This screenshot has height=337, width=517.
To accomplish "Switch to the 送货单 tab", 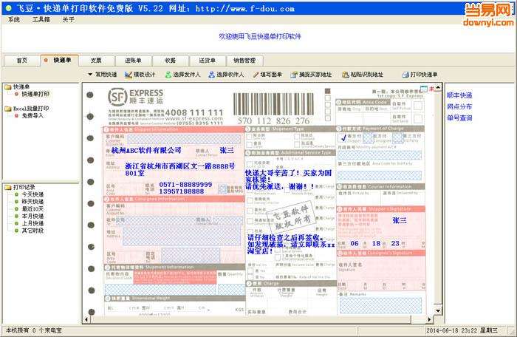I will [207, 61].
